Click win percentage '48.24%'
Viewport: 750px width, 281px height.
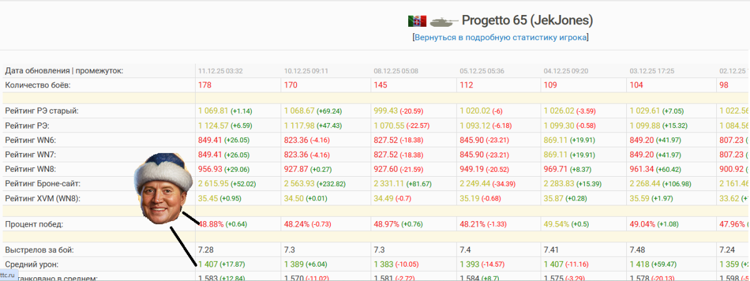pos(297,224)
